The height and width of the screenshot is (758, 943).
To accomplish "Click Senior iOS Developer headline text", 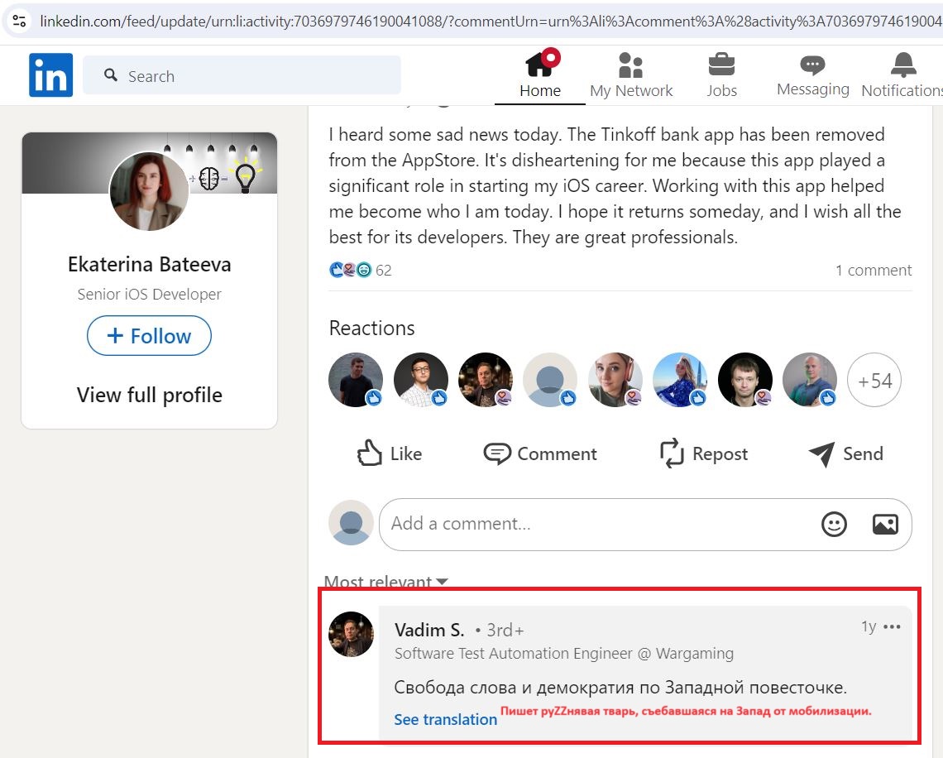I will pos(149,294).
